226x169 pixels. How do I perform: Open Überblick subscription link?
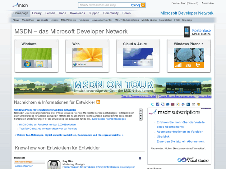pos(163,136)
